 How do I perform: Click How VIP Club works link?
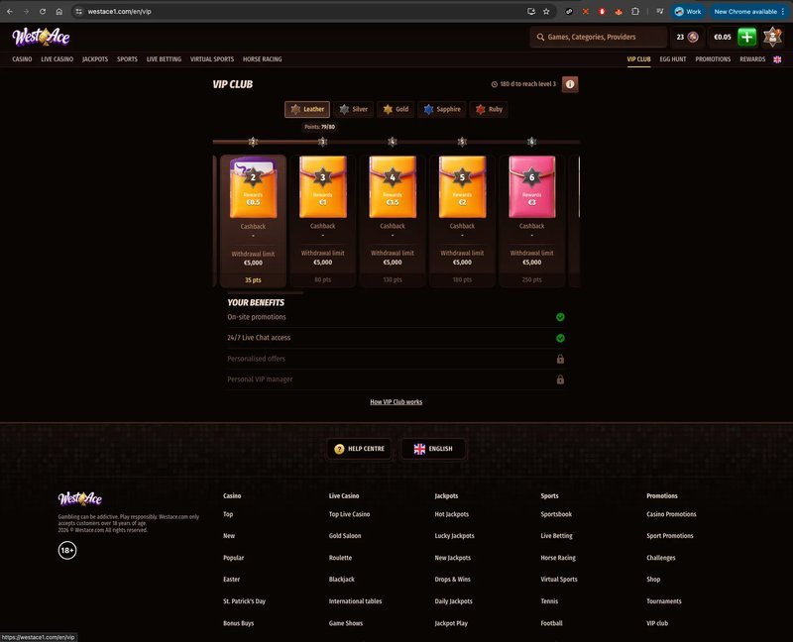pyautogui.click(x=396, y=402)
